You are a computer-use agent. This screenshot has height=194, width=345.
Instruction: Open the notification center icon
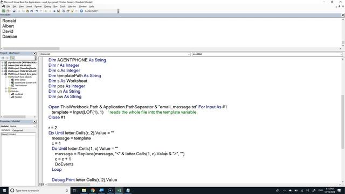pyautogui.click(x=339, y=190)
